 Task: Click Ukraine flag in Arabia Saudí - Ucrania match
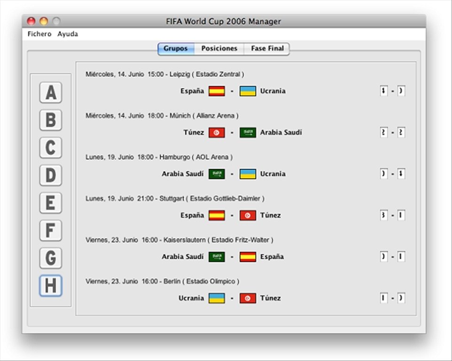click(x=248, y=174)
